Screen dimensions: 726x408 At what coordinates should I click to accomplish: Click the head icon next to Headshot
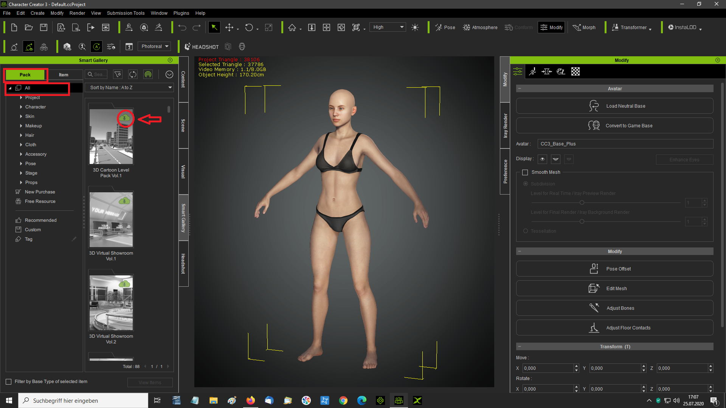pyautogui.click(x=242, y=46)
